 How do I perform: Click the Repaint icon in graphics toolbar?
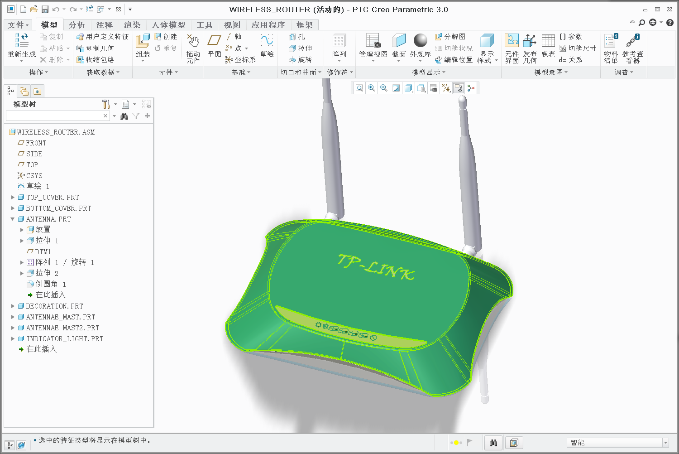(x=396, y=88)
